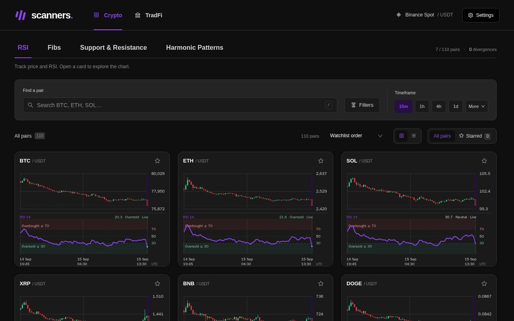
Task: Open the BTC price chart
Action: 84,191
